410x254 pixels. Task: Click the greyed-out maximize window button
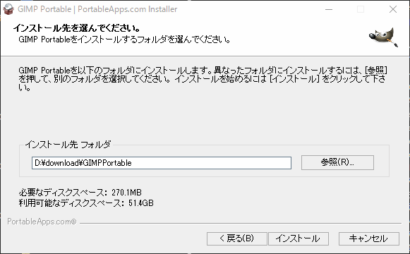pyautogui.click(x=361, y=9)
